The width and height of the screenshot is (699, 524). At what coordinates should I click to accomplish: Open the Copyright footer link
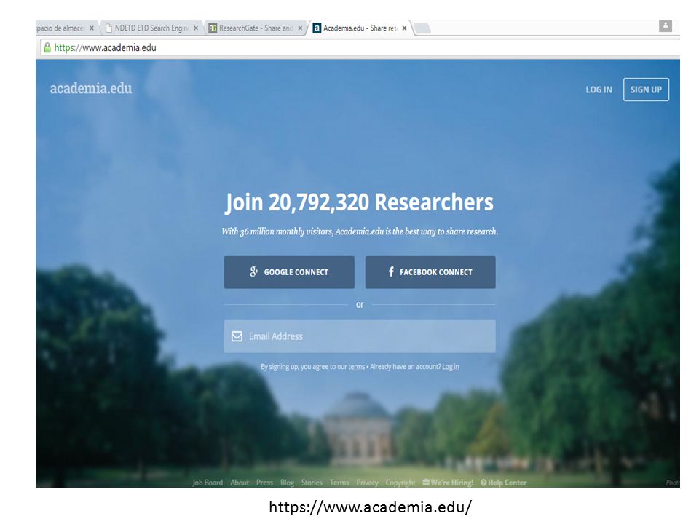coord(400,483)
